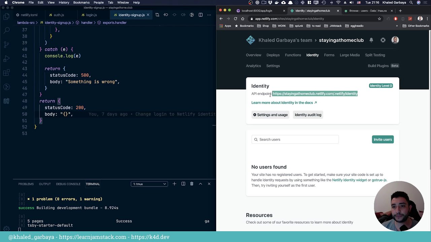Close the identity-signup.js editor tab
Image resolution: width=431 pixels, height=242 pixels.
pyautogui.click(x=148, y=15)
